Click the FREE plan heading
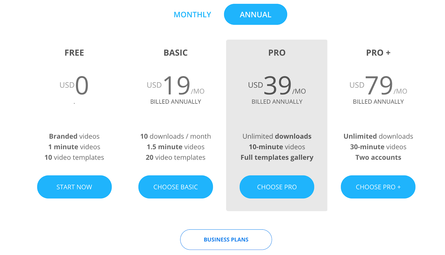 [x=74, y=53]
